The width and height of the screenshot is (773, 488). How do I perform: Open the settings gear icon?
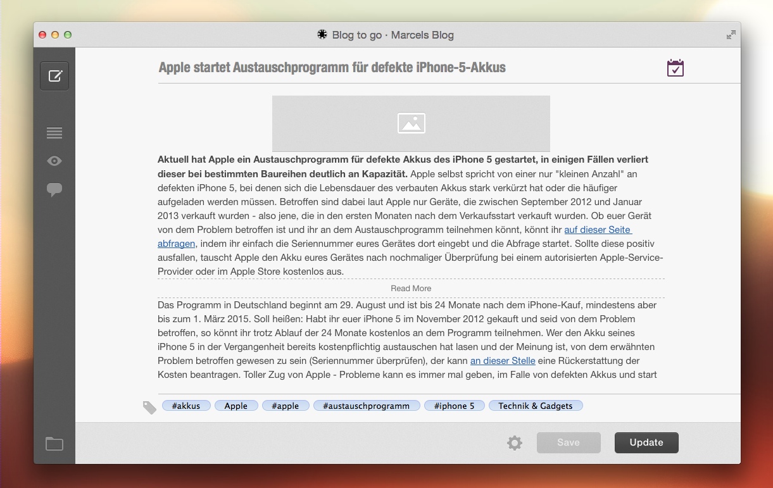coord(515,442)
